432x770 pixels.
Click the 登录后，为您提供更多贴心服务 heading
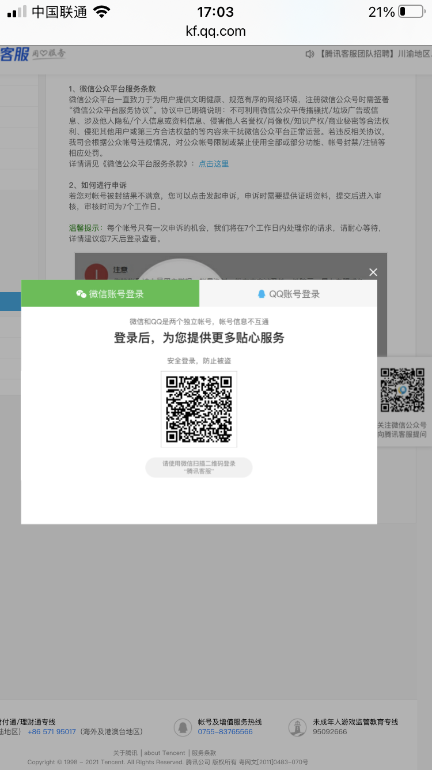tap(199, 338)
